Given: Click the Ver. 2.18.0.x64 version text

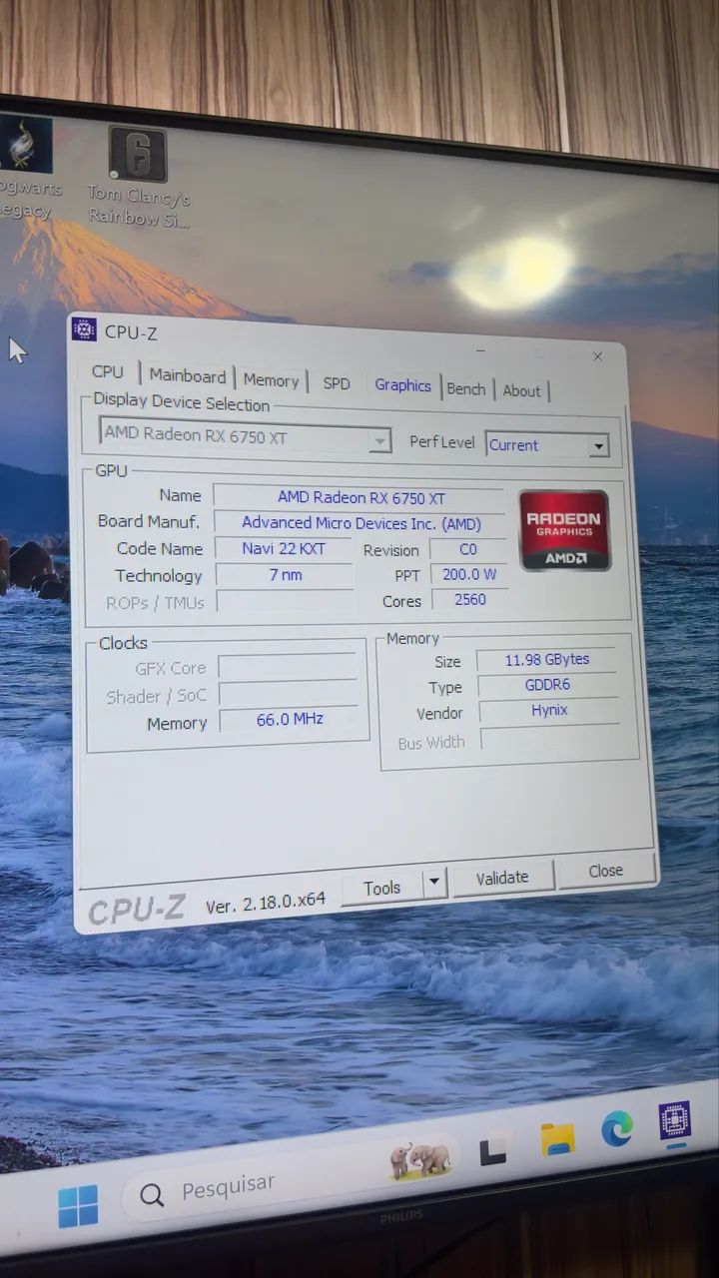Looking at the screenshot, I should [265, 903].
